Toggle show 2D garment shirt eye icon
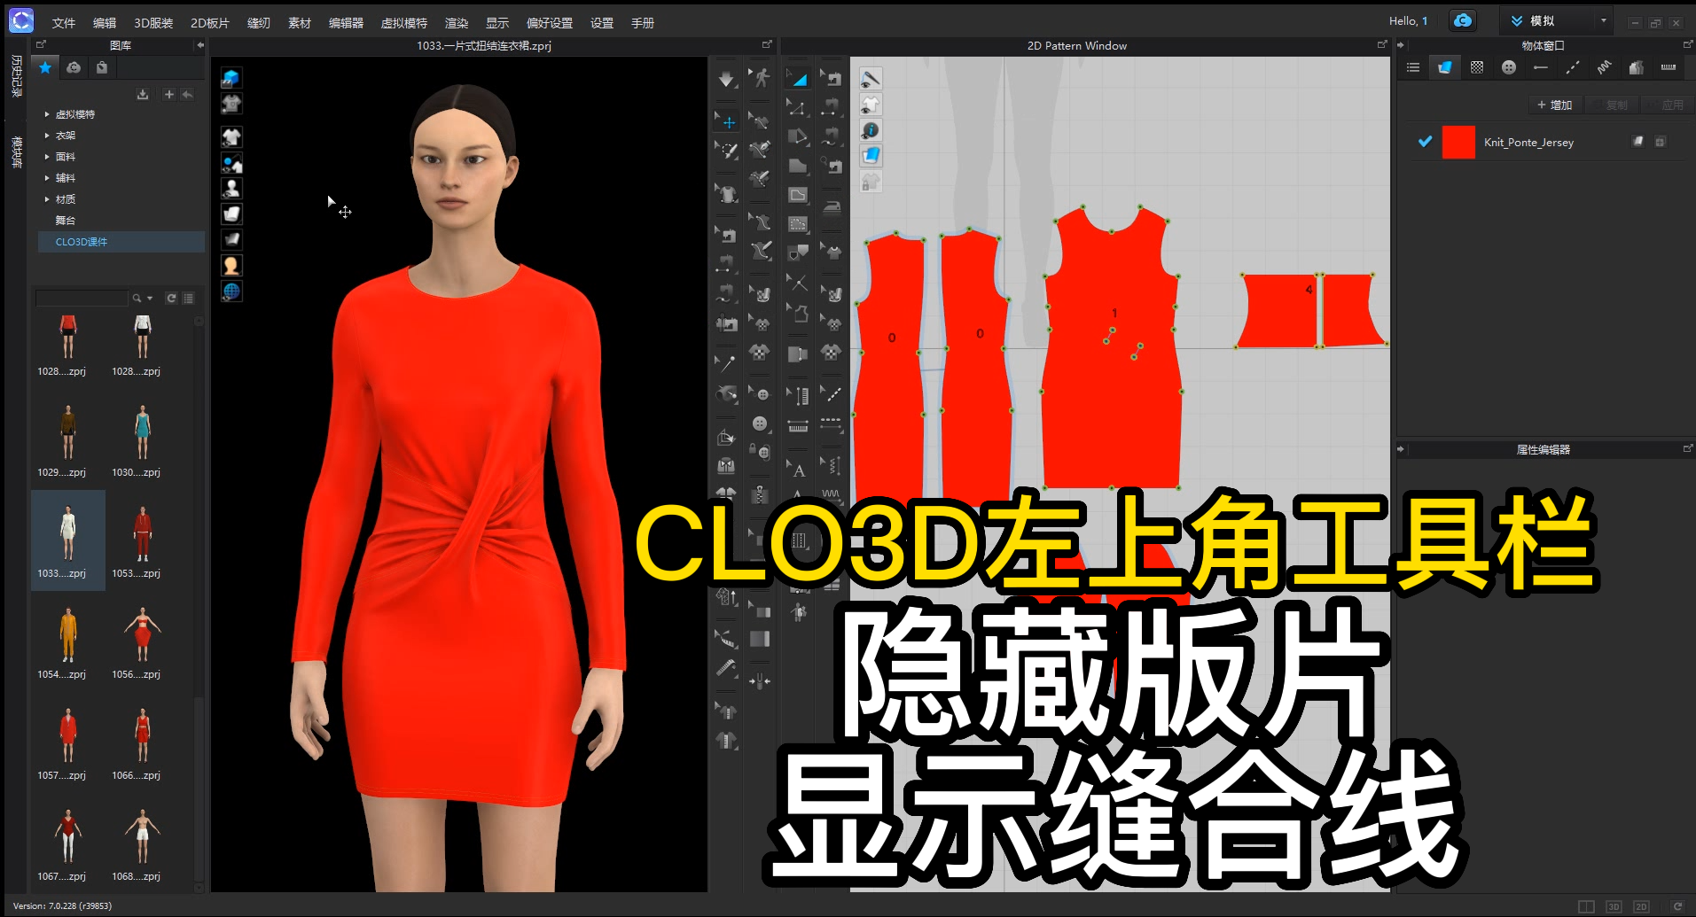The image size is (1696, 917). tap(871, 105)
